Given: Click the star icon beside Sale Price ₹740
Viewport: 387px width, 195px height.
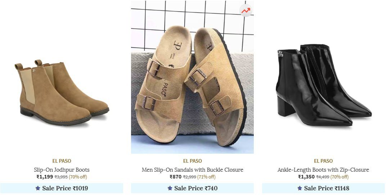Looking at the screenshot, I should (x=170, y=188).
